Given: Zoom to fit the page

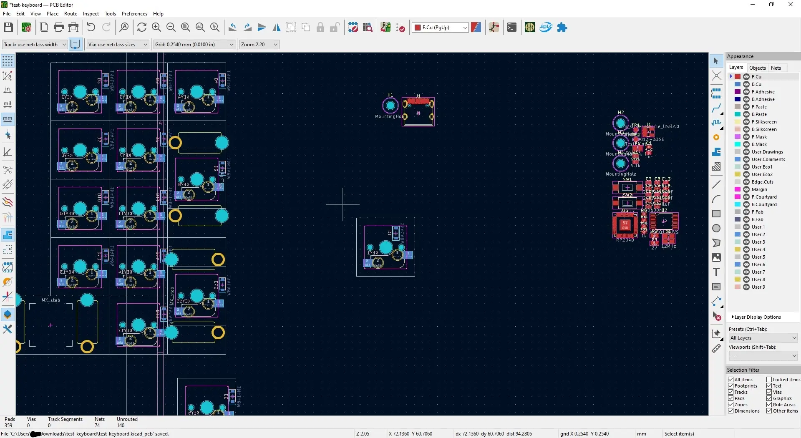Looking at the screenshot, I should 186,28.
